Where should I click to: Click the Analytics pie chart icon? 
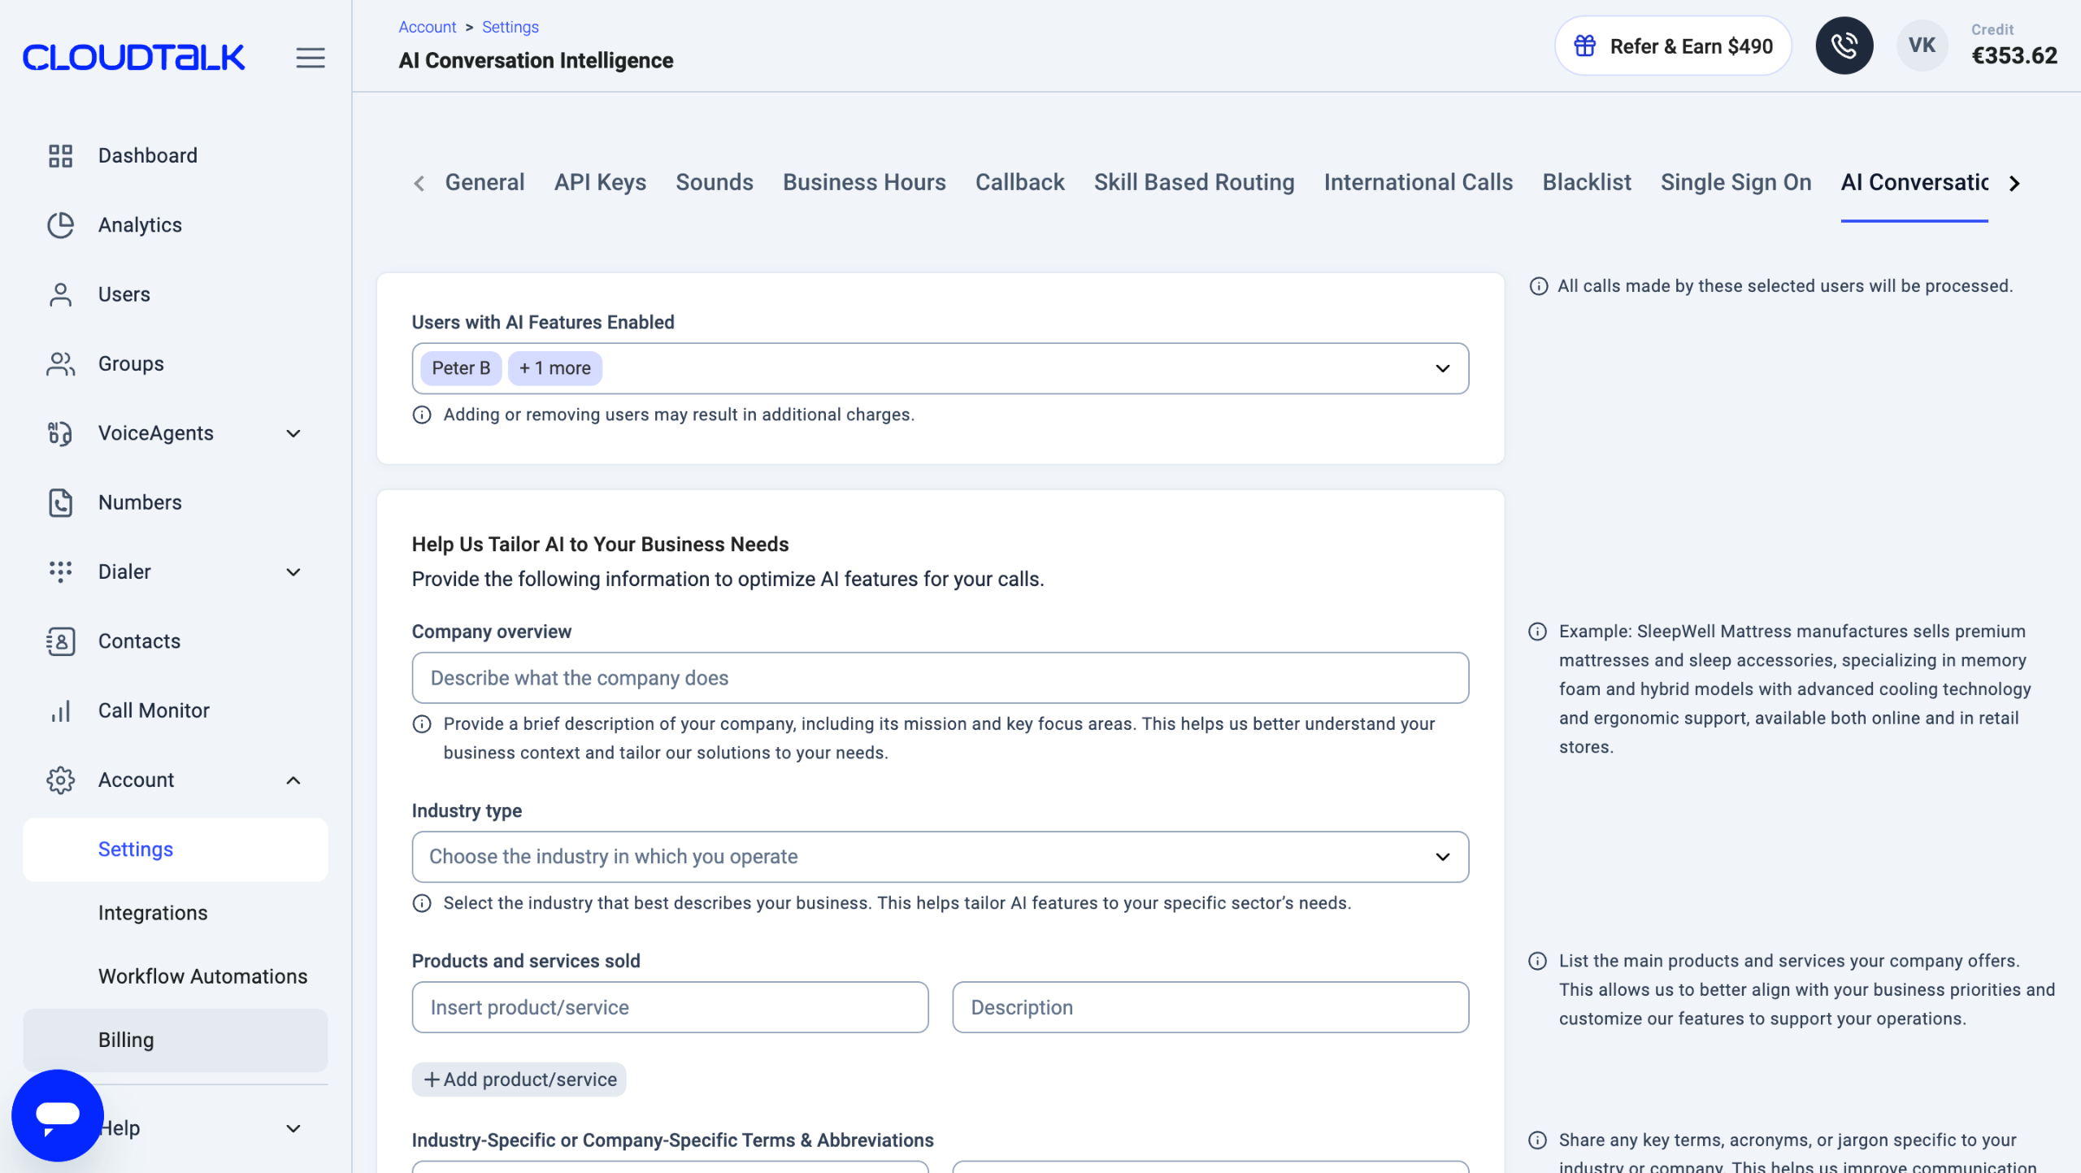point(60,225)
